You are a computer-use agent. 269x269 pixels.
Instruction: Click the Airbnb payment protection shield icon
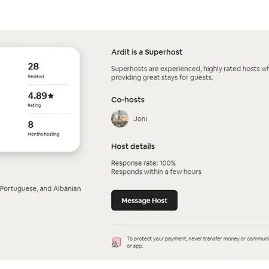[117, 242]
